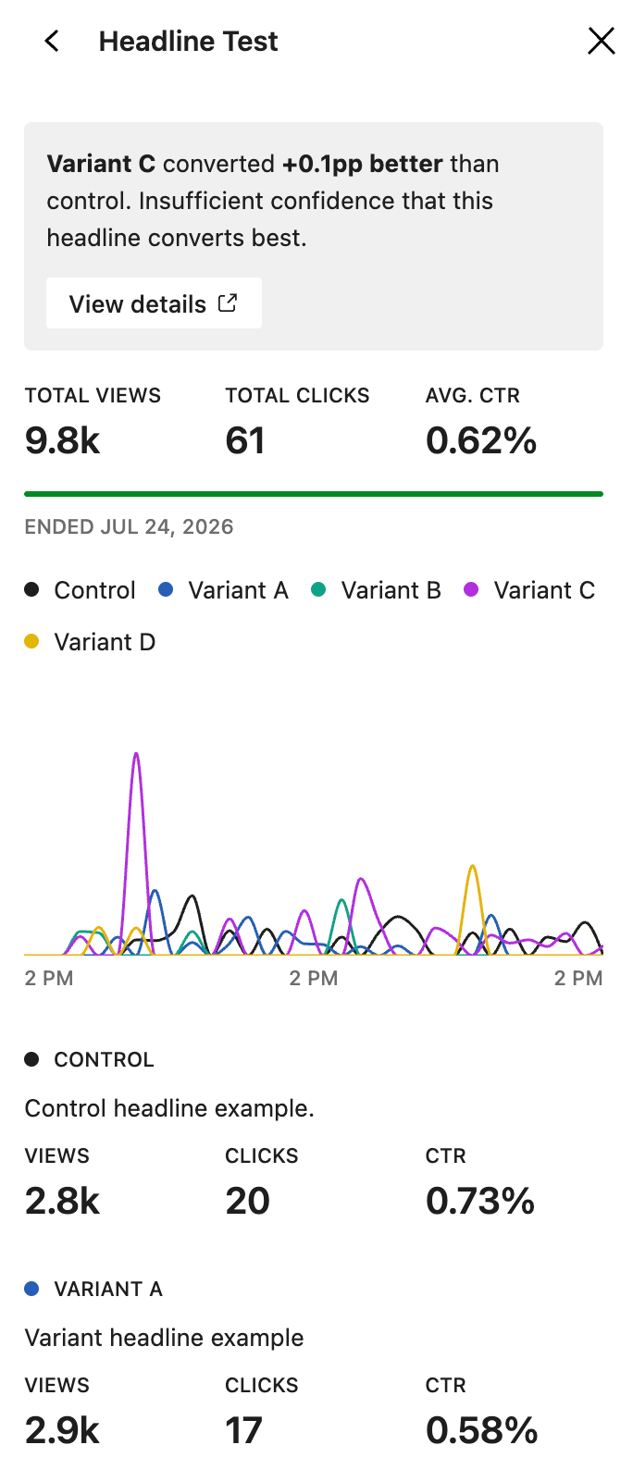Viewport: 633px width, 1482px height.
Task: Toggle Variant B in the chart legend
Action: (376, 590)
